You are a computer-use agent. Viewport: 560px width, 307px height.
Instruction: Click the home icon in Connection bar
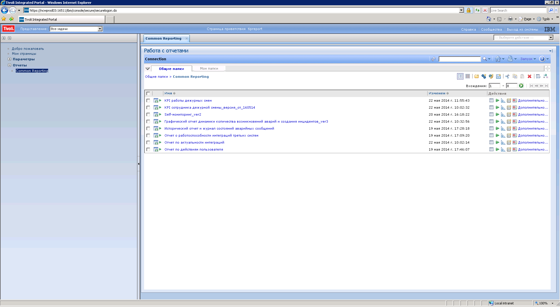click(498, 59)
